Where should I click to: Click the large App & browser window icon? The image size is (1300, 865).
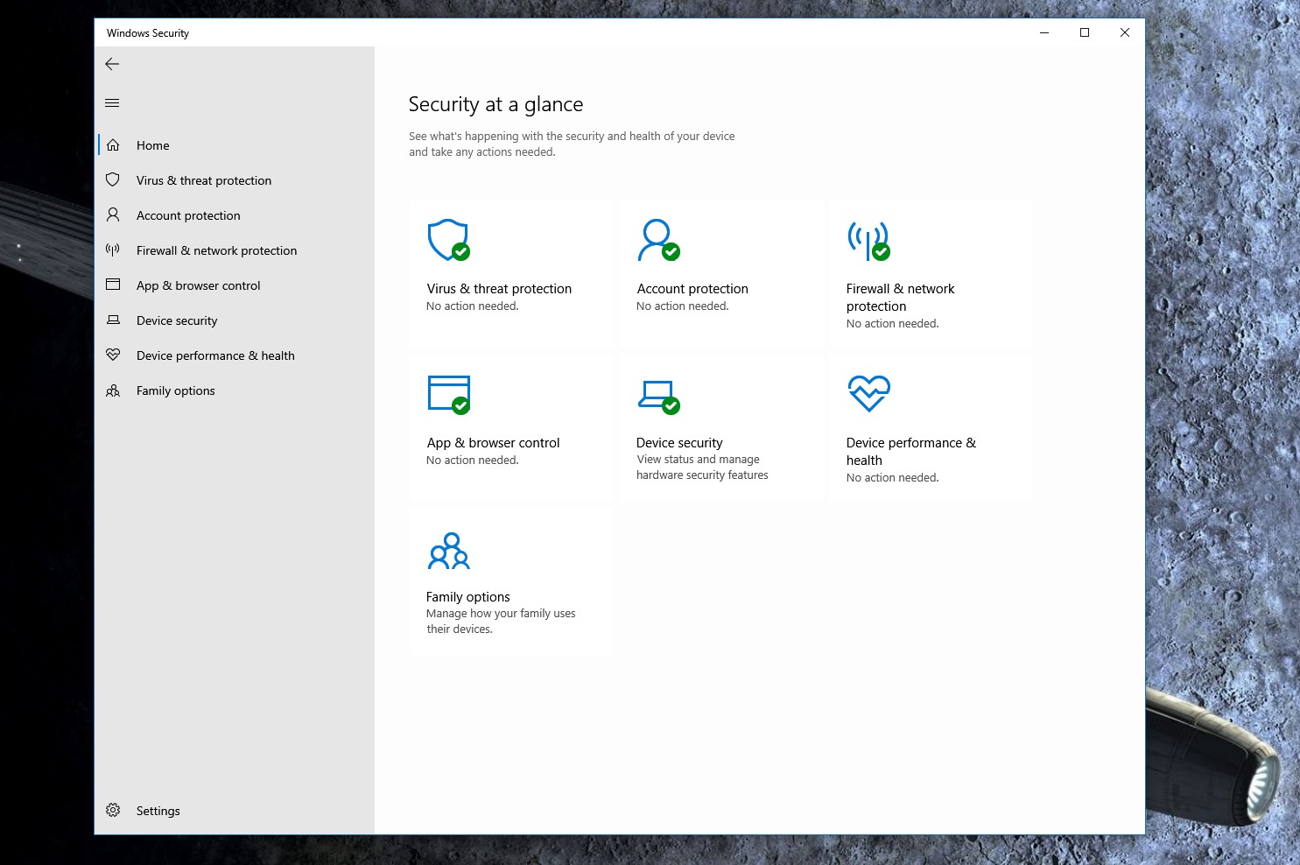(449, 394)
